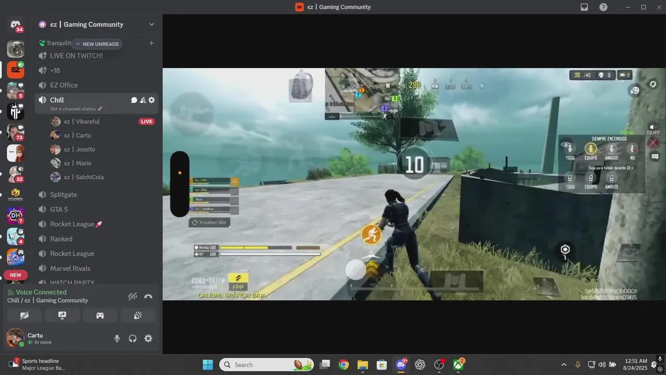666x375 pixels.
Task: Join the Splitgate voice channel
Action: [97, 194]
